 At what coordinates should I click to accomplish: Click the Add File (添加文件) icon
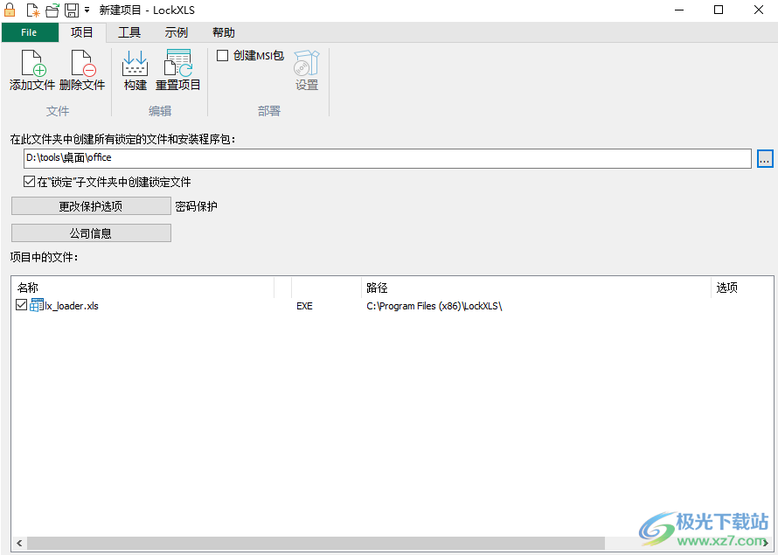[x=32, y=64]
